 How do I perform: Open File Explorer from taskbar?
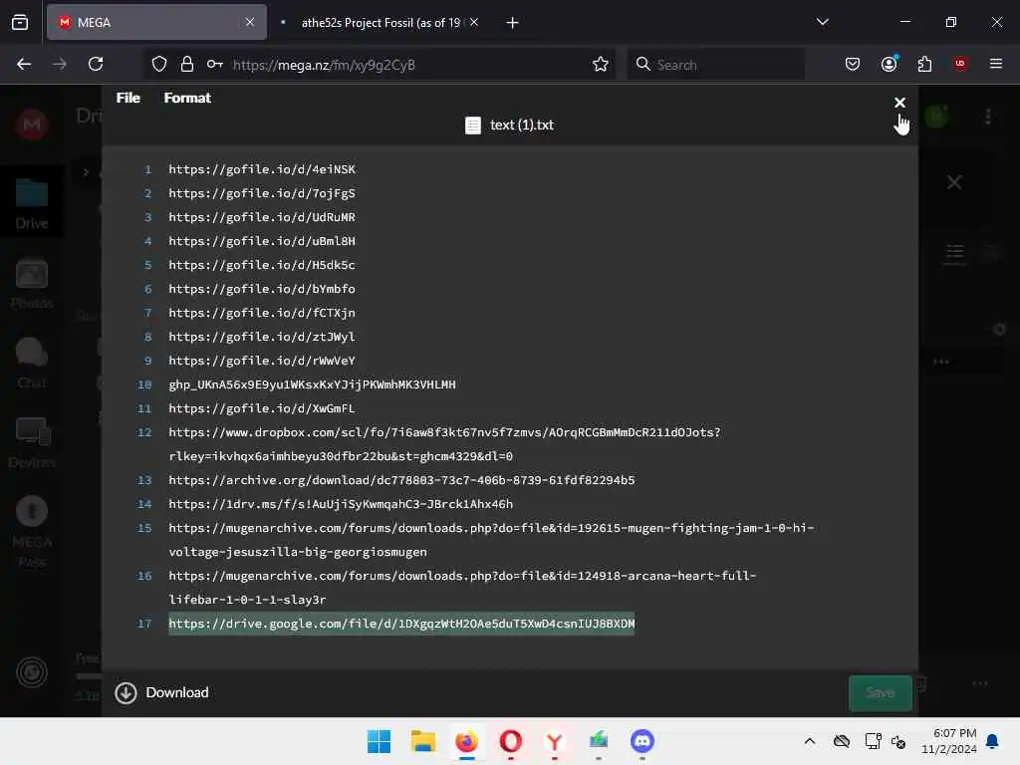pyautogui.click(x=422, y=741)
